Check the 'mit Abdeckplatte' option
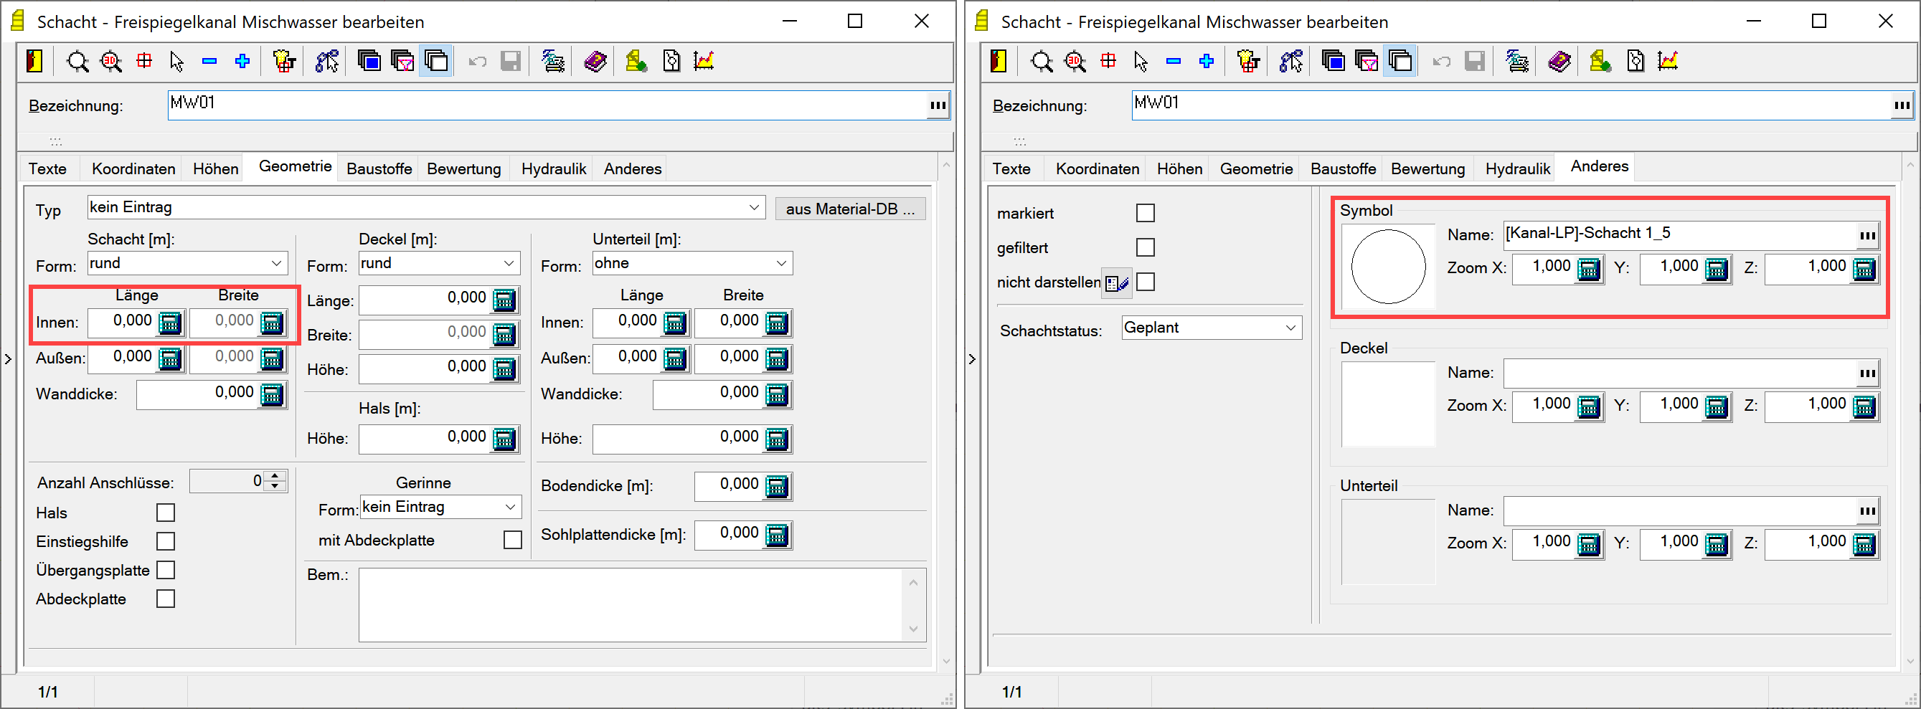 [512, 540]
